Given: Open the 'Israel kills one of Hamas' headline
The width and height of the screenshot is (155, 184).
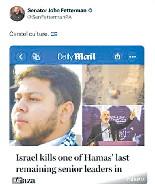Looking at the screenshot, I should click(x=73, y=157).
